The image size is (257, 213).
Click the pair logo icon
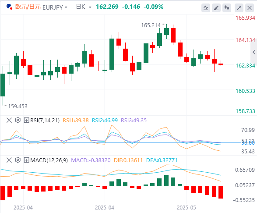(x=9, y=7)
